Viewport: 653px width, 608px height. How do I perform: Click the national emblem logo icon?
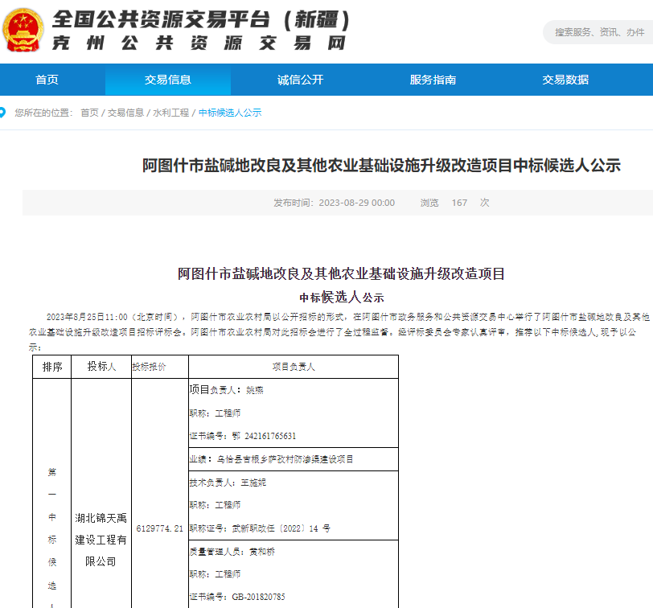click(24, 31)
